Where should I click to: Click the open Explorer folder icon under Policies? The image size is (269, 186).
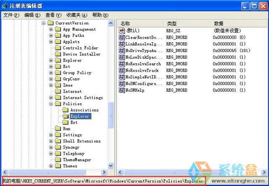66,116
